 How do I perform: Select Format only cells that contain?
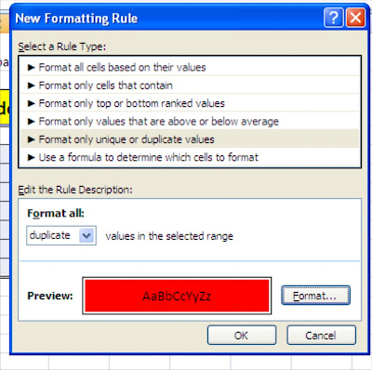190,86
